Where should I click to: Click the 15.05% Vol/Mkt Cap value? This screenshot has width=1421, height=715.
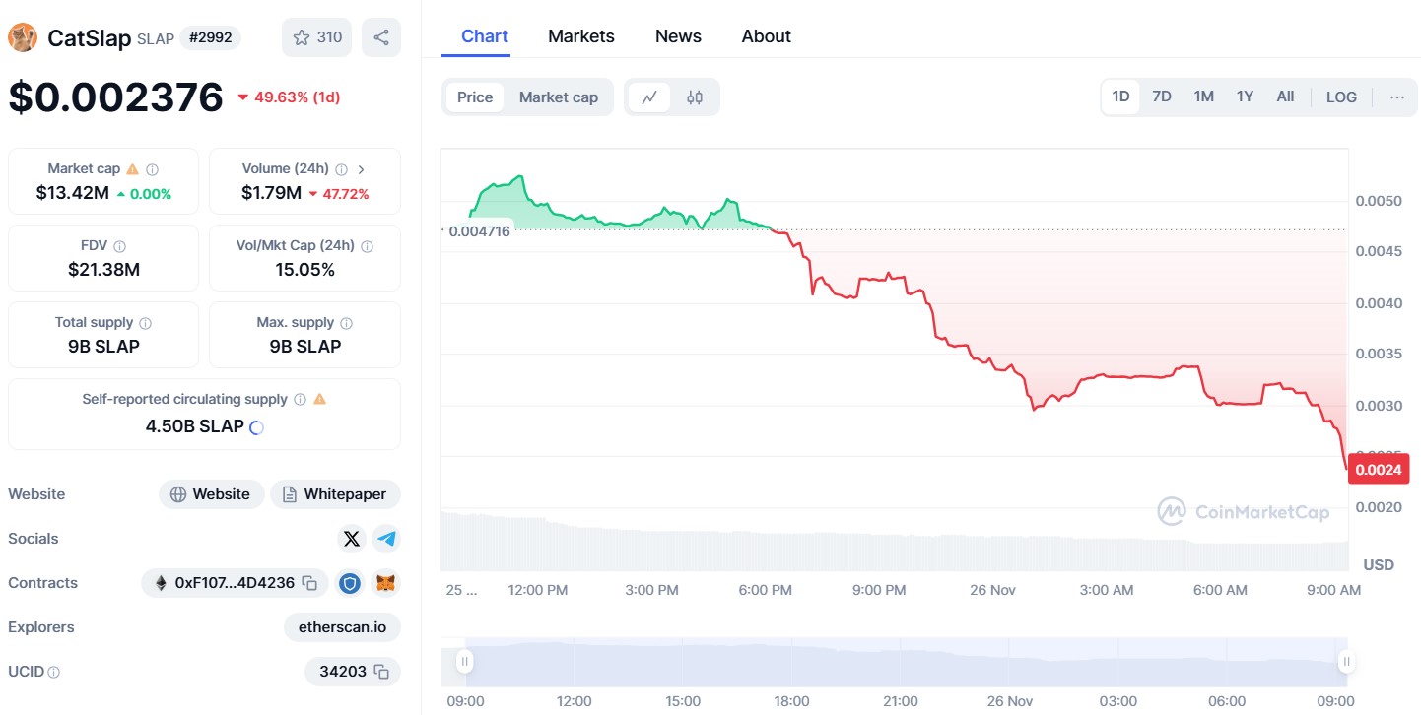click(304, 270)
